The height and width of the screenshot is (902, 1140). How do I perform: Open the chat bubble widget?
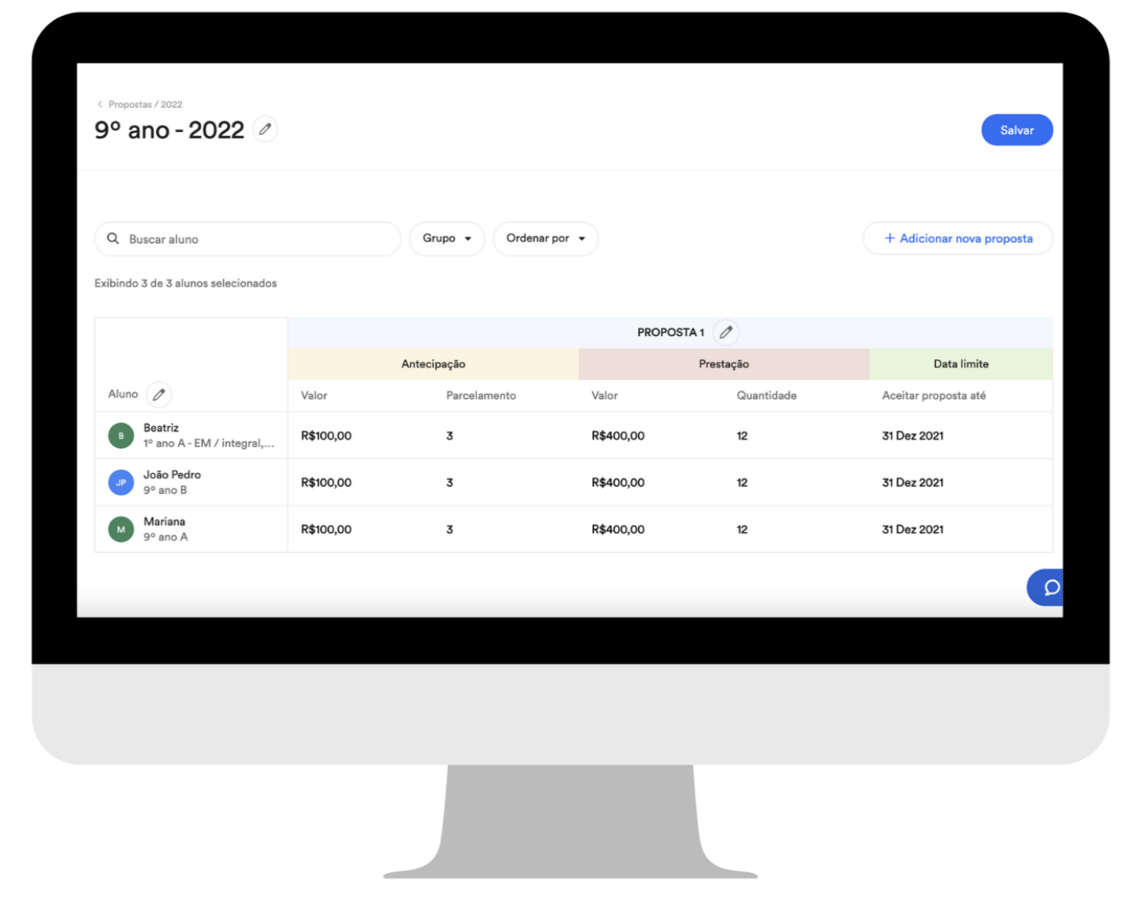1047,588
